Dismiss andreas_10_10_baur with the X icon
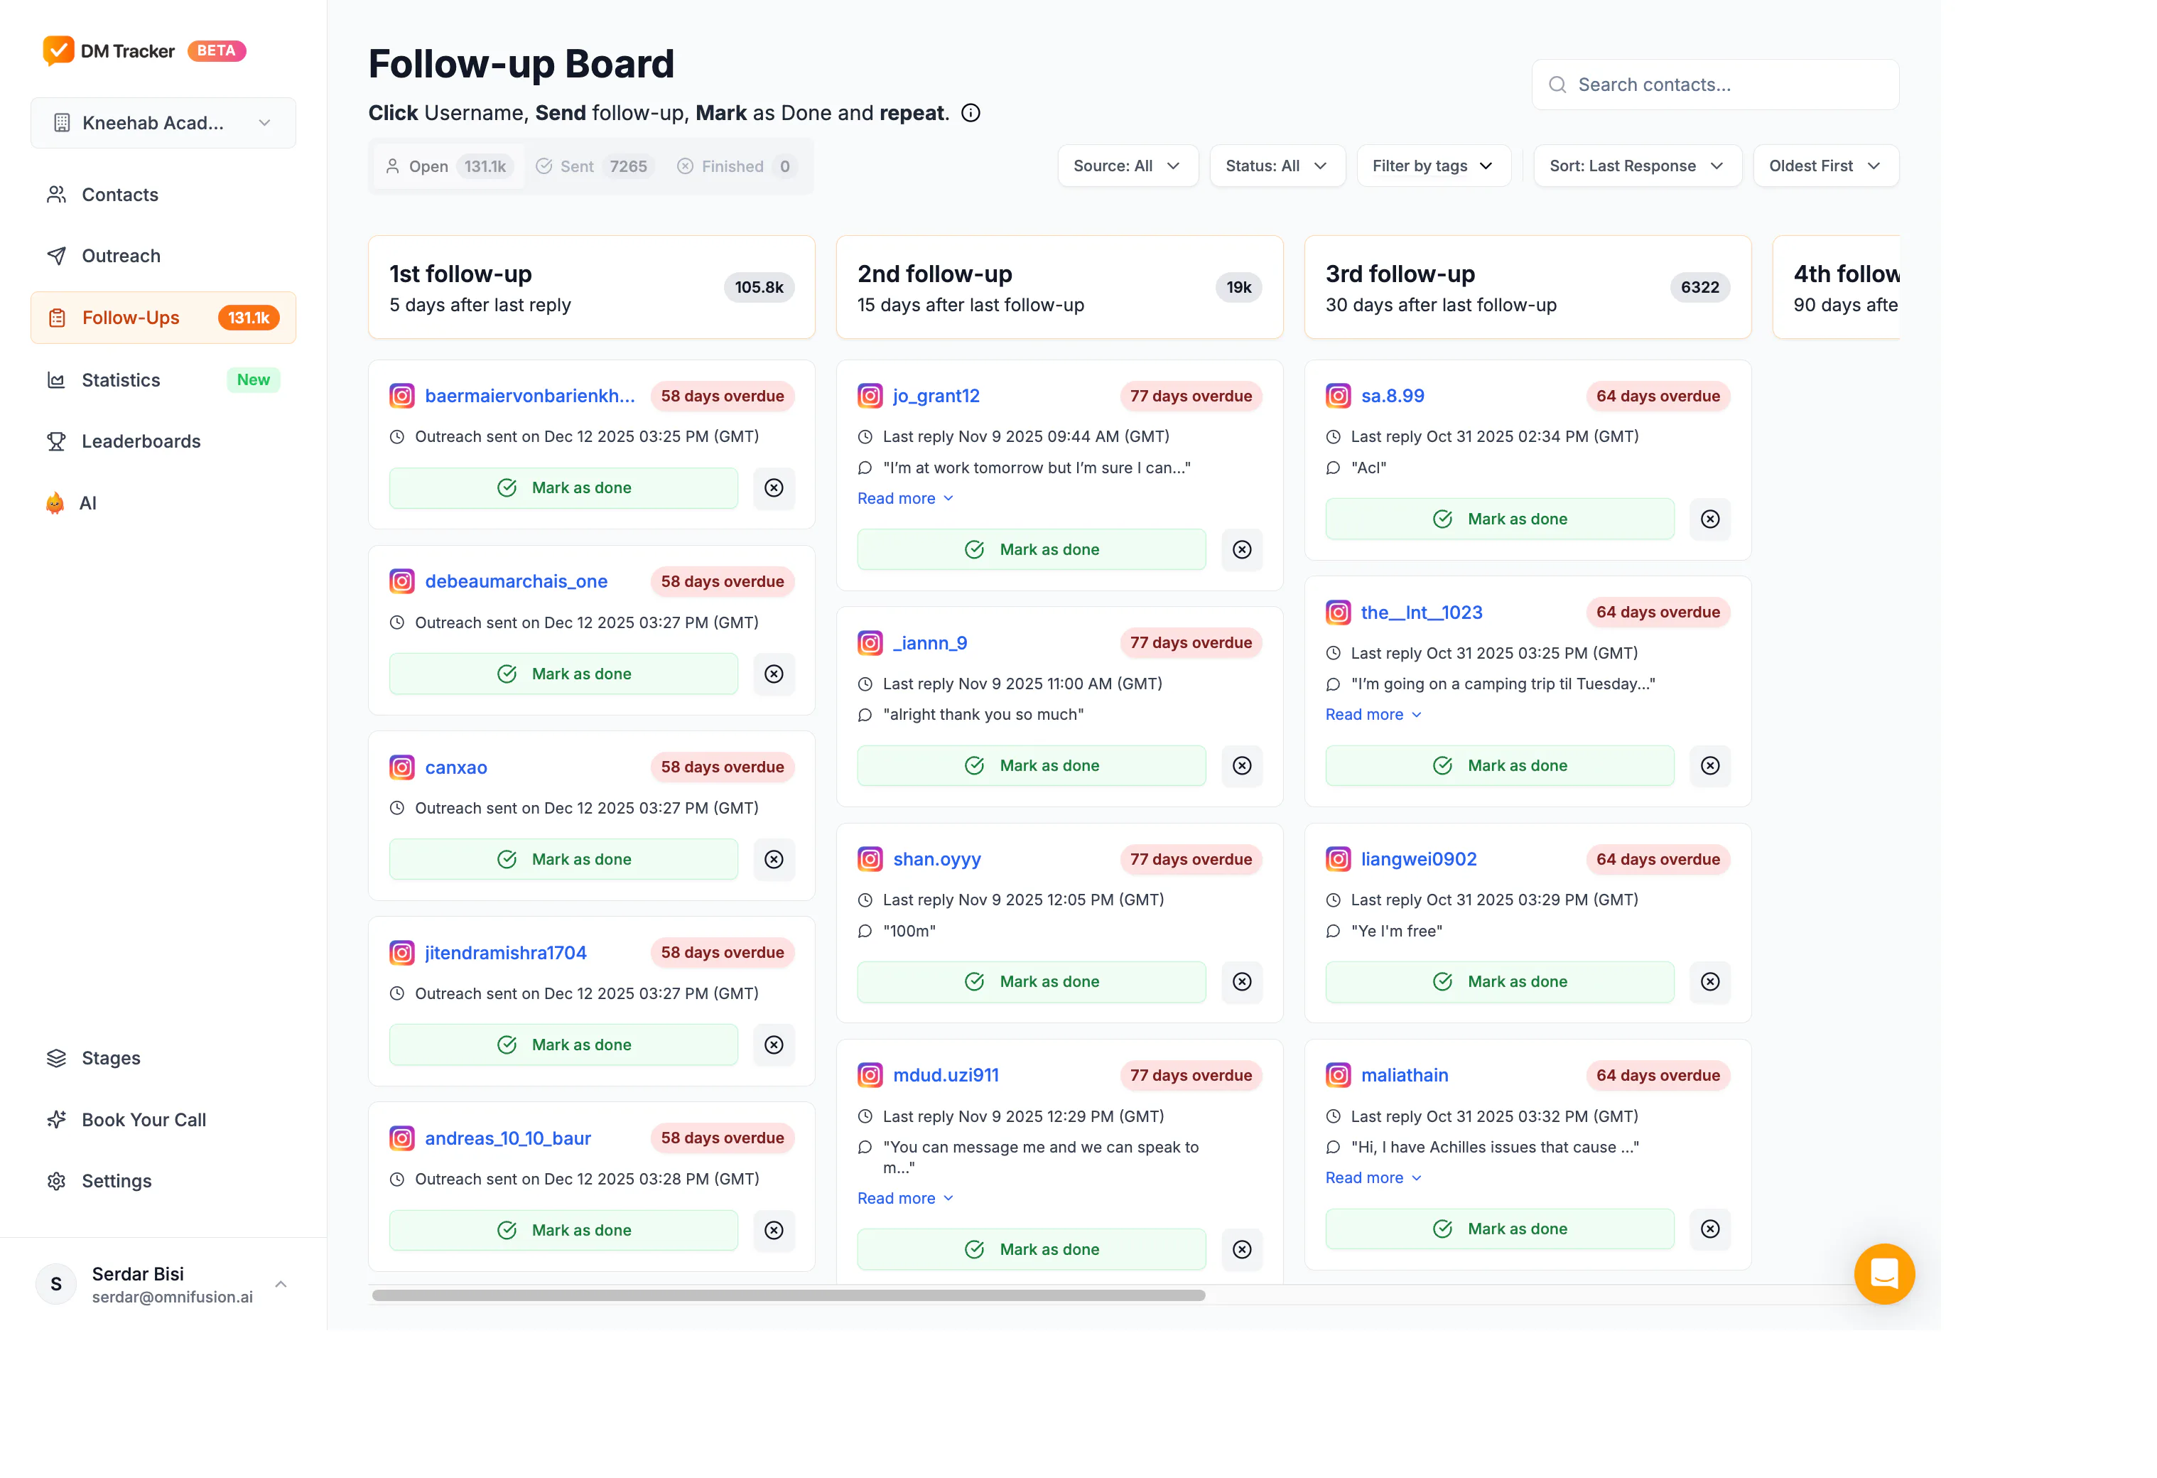Screen dimensions: 2157x1478 pos(774,1231)
